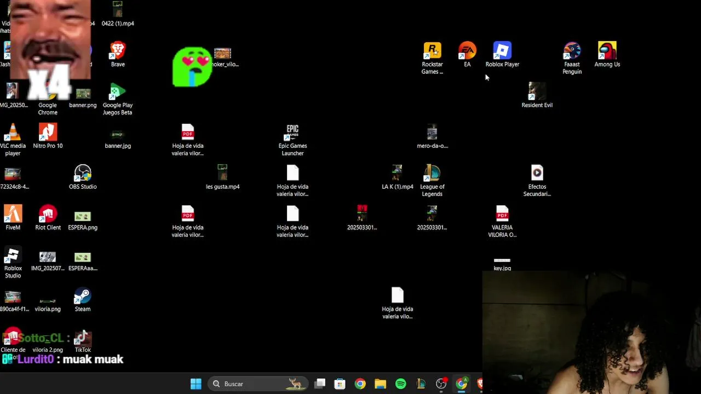Open the Brave browser desktop shortcut
The width and height of the screenshot is (701, 394).
118,55
